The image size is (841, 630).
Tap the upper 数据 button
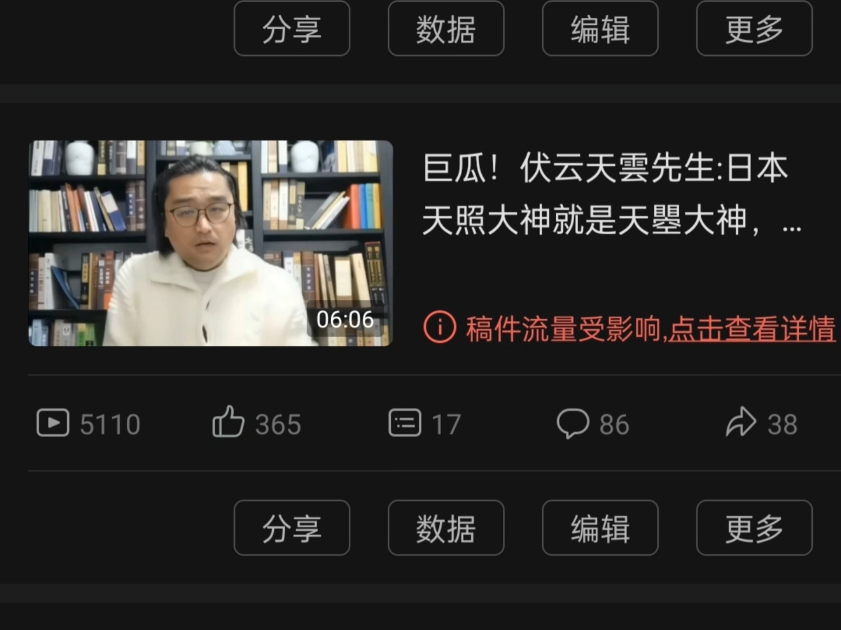tap(446, 28)
